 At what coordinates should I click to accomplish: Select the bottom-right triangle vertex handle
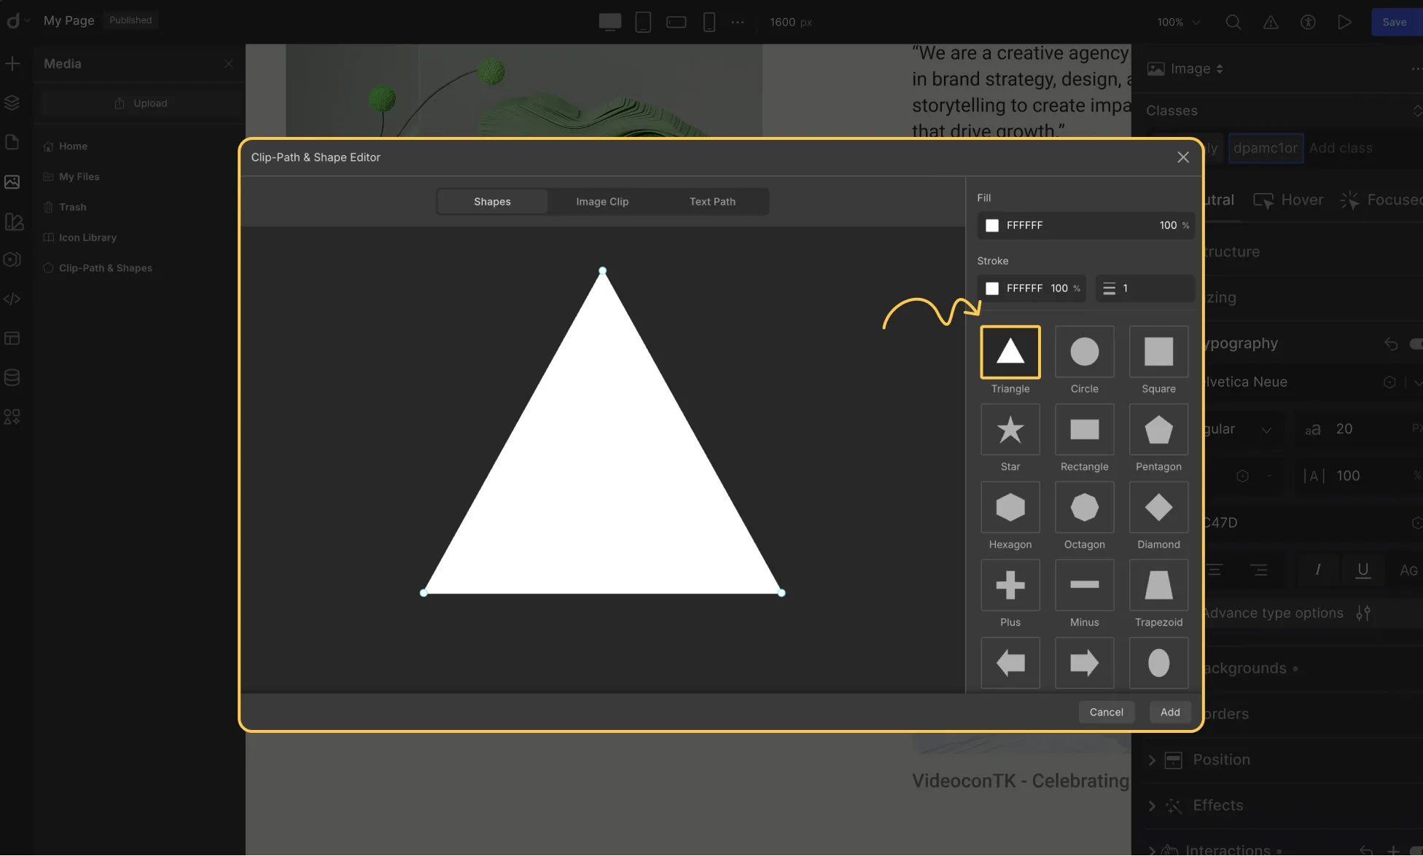click(x=781, y=593)
